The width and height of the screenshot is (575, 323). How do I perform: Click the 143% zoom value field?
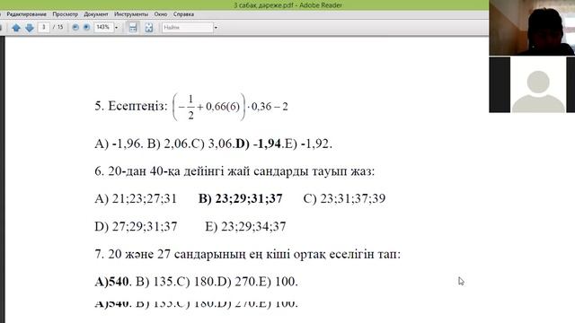[103, 28]
